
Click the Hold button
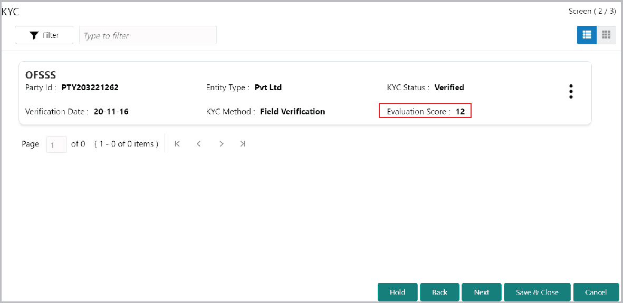(x=397, y=292)
